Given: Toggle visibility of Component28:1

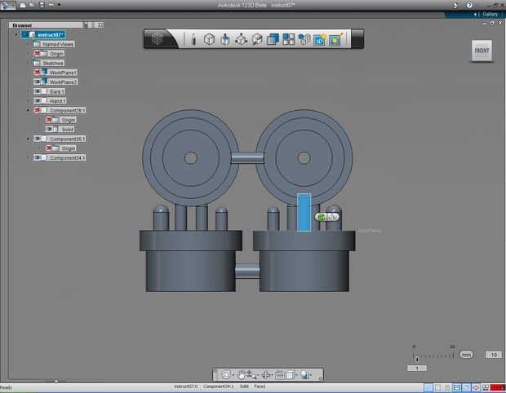Looking at the screenshot, I should point(38,110).
